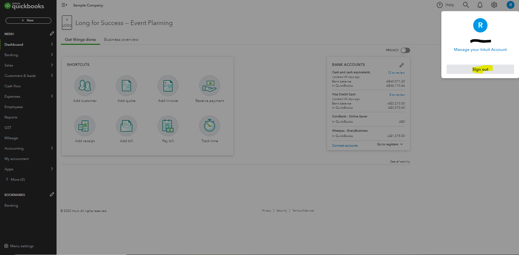
Task: Start the Track time shortcut icon
Action: pos(210,126)
